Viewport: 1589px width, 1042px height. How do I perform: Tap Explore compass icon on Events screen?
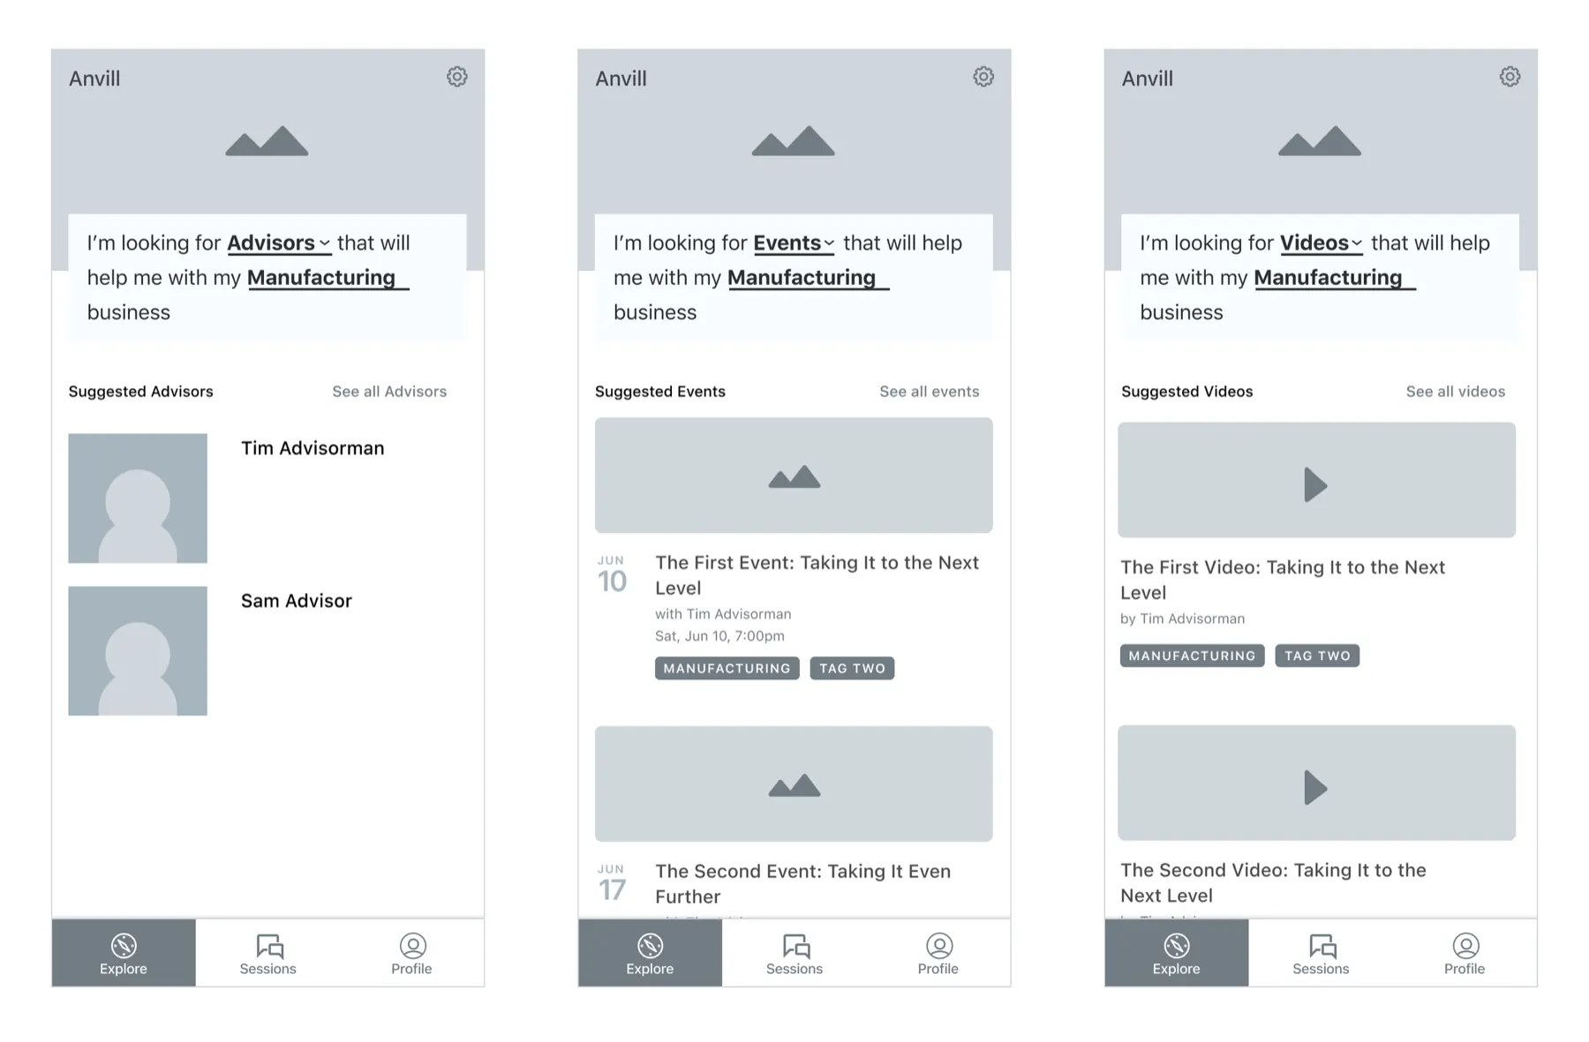point(650,946)
